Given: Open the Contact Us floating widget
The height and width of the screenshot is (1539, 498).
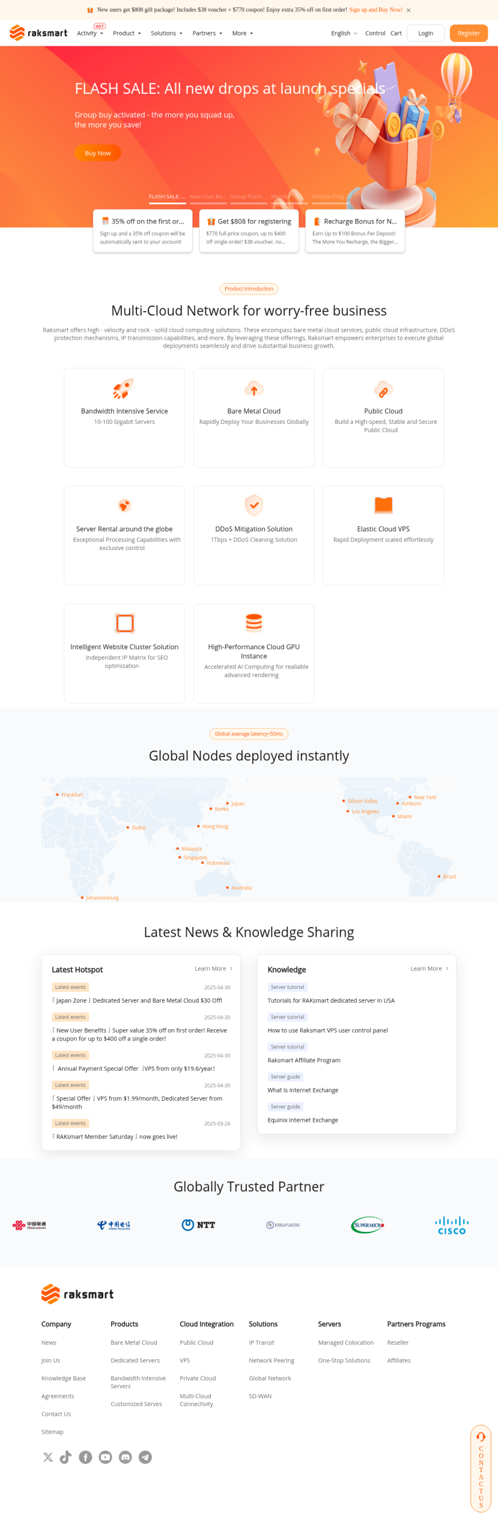Looking at the screenshot, I should pos(481,1468).
